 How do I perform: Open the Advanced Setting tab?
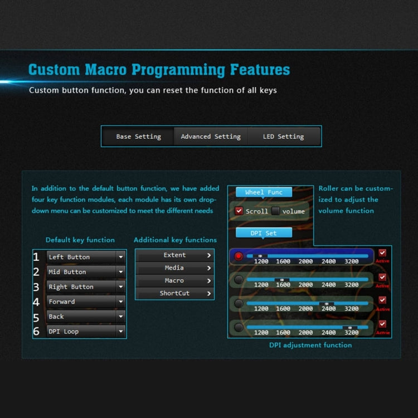point(211,137)
